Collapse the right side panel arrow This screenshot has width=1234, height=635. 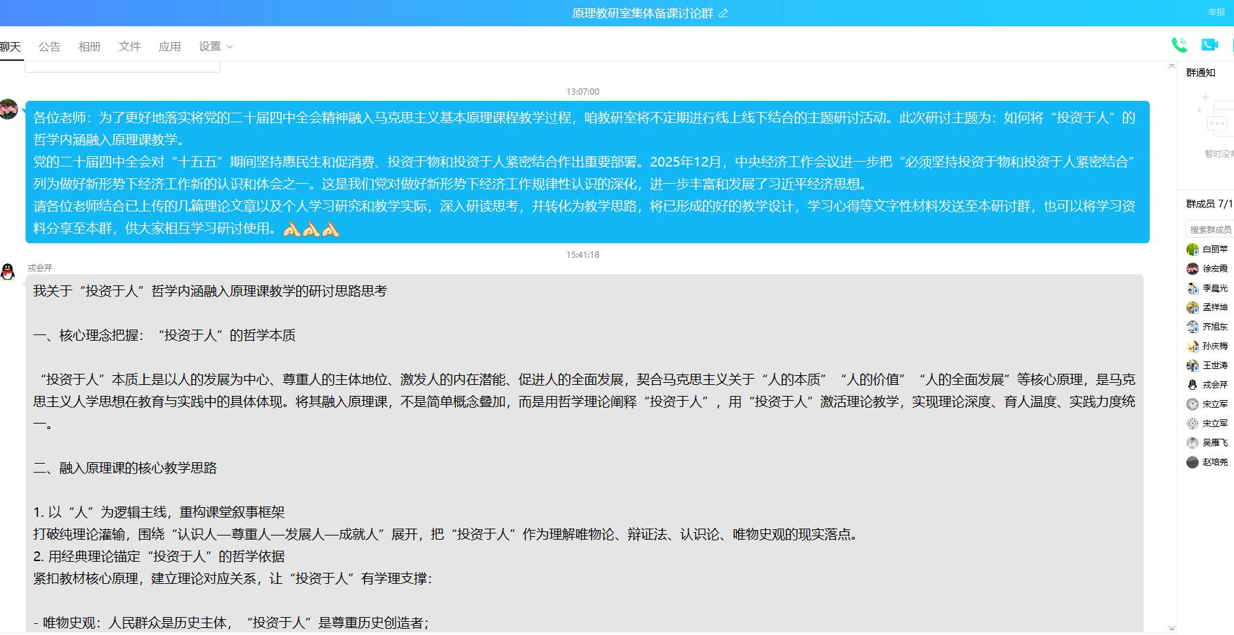1171,66
